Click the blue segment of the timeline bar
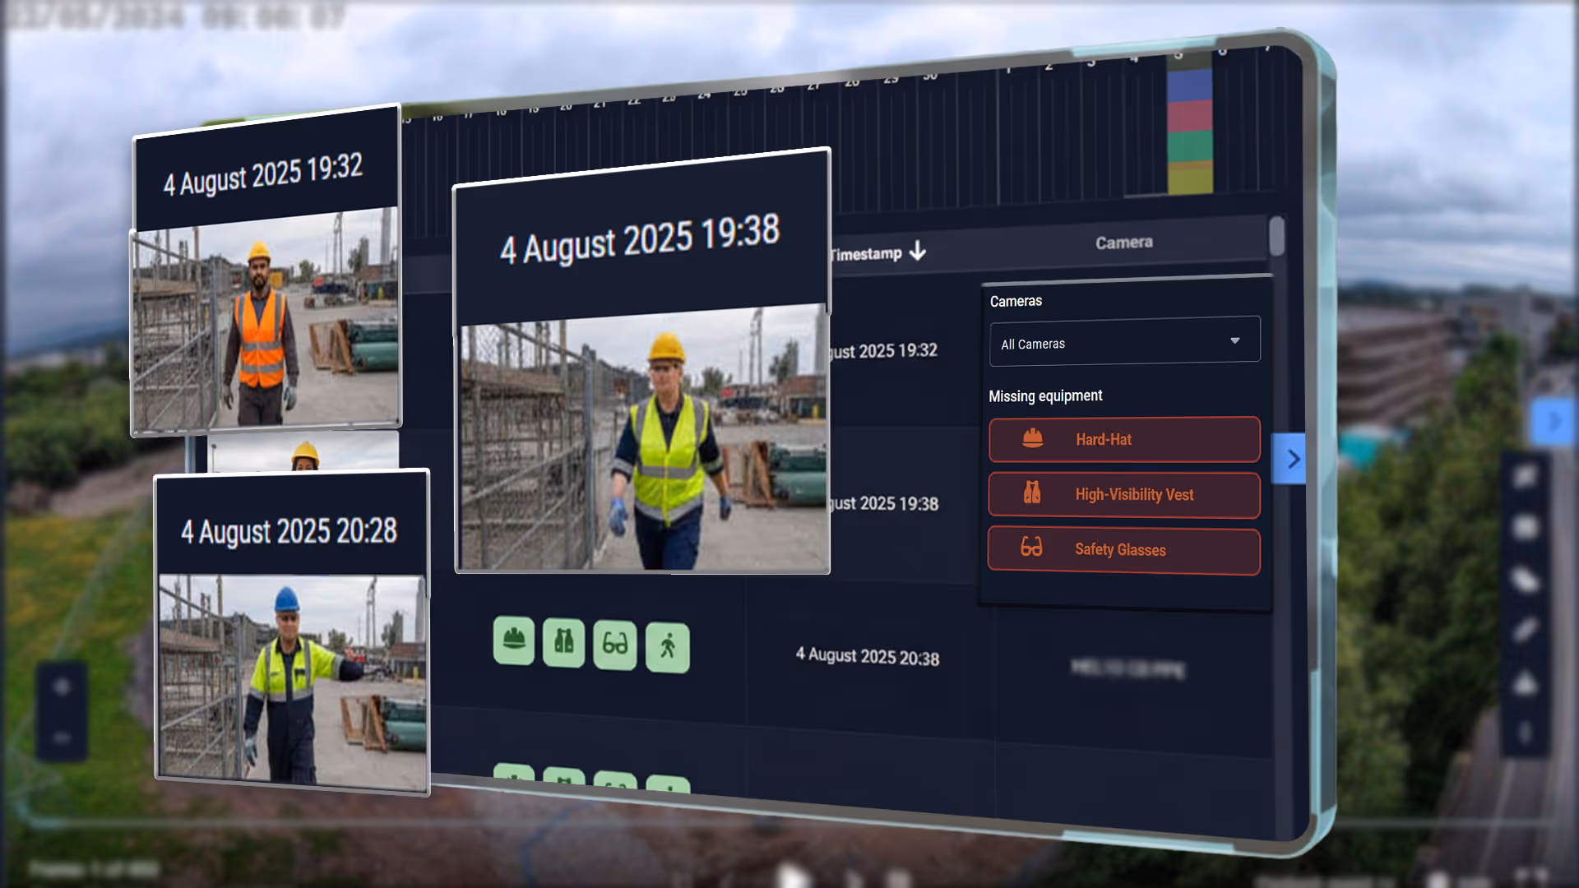1579x888 pixels. point(1190,86)
